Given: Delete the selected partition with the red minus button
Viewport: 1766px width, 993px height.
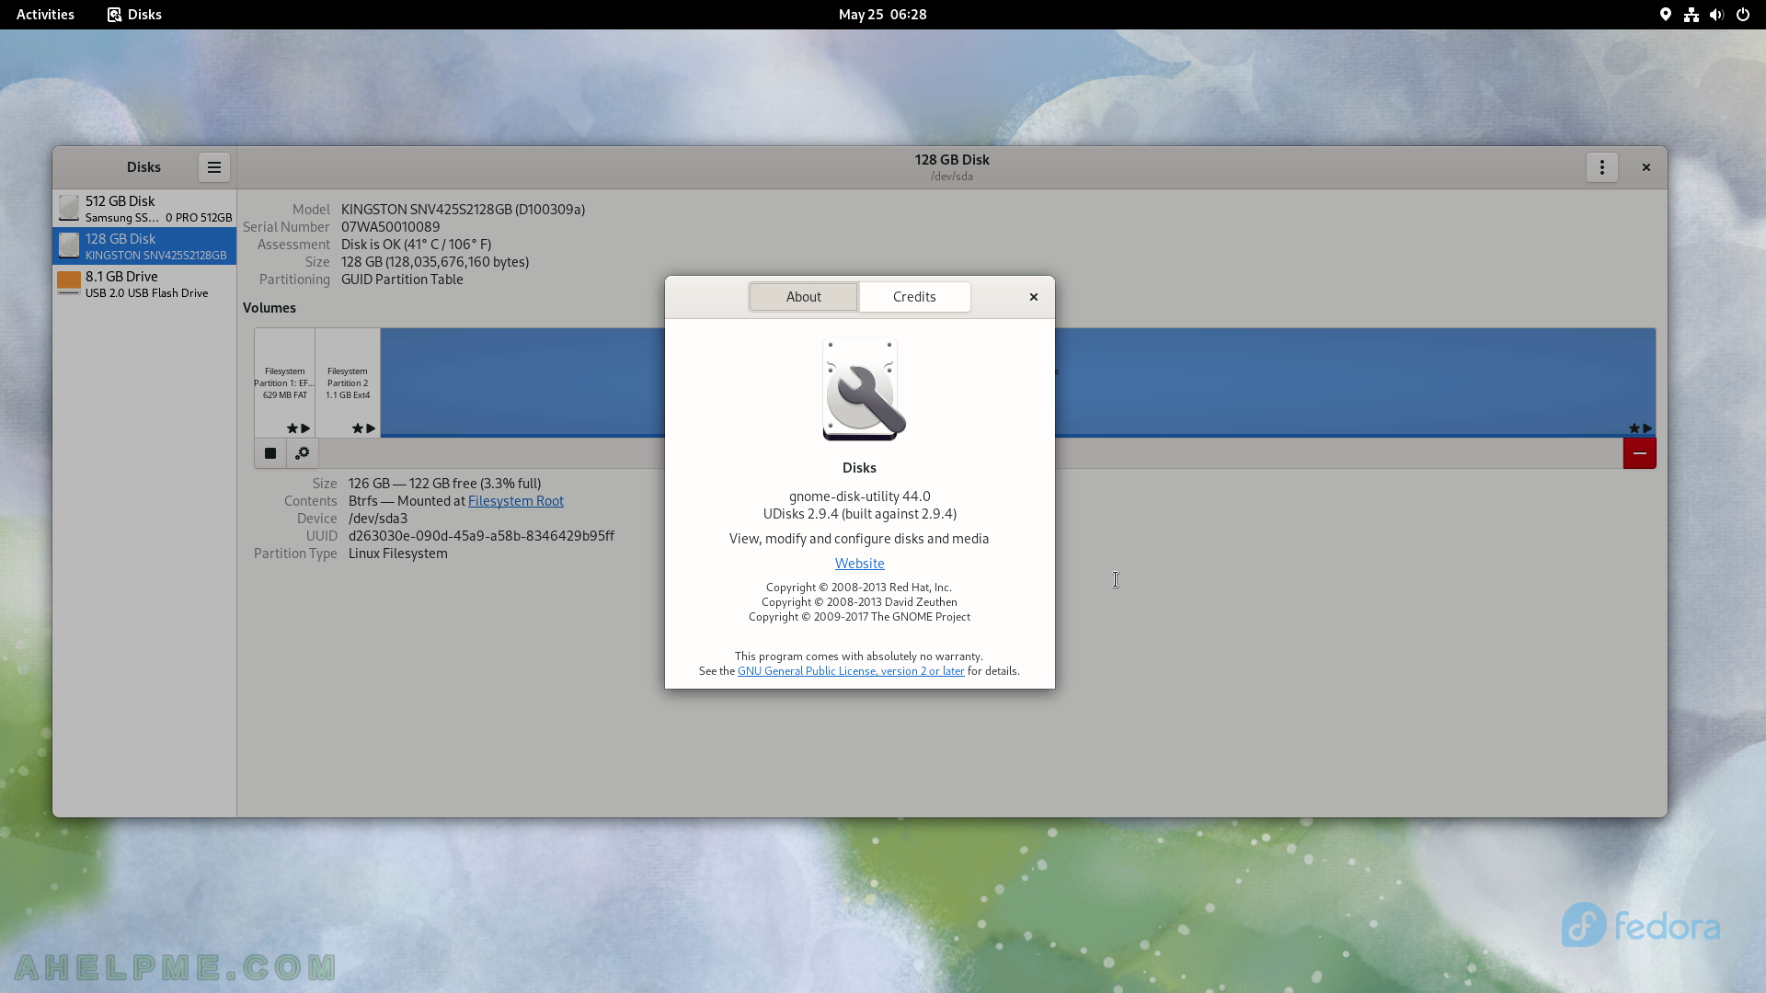Looking at the screenshot, I should (x=1639, y=453).
